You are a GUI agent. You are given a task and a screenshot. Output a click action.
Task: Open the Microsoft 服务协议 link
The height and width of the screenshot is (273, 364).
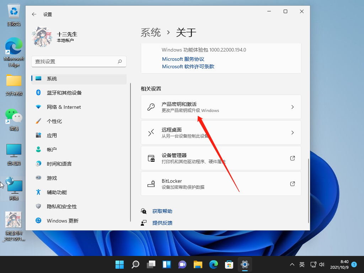click(183, 59)
